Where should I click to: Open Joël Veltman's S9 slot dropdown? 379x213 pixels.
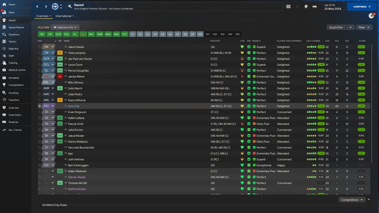(x=53, y=159)
